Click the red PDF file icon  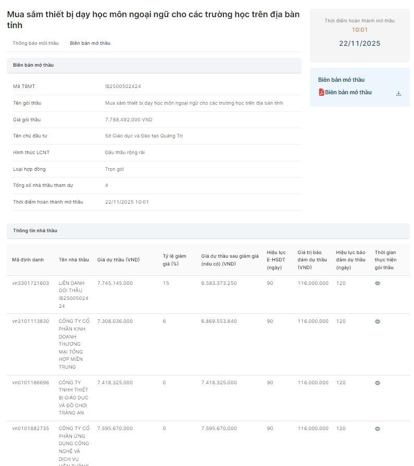click(x=321, y=93)
